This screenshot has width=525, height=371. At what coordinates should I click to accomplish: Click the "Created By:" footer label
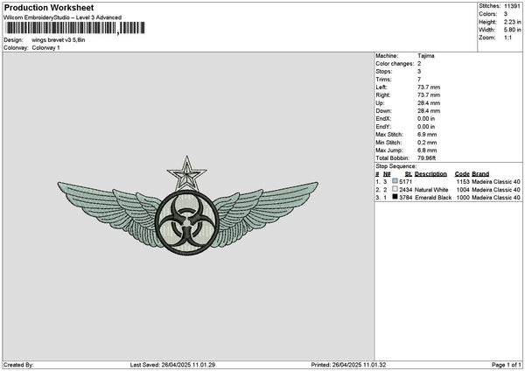point(18,365)
